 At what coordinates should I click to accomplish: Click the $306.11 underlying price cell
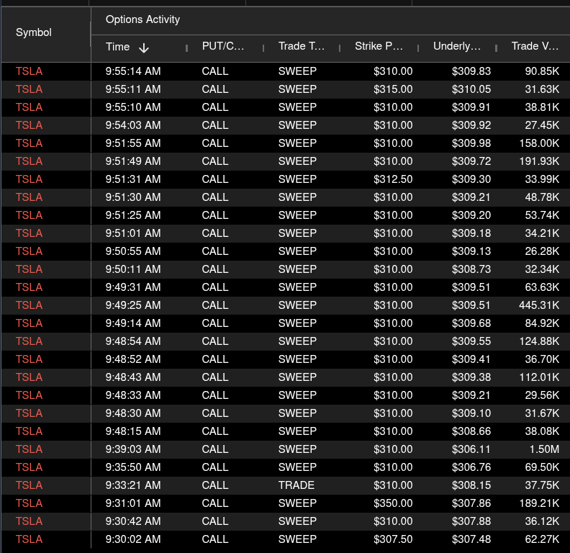[471, 449]
